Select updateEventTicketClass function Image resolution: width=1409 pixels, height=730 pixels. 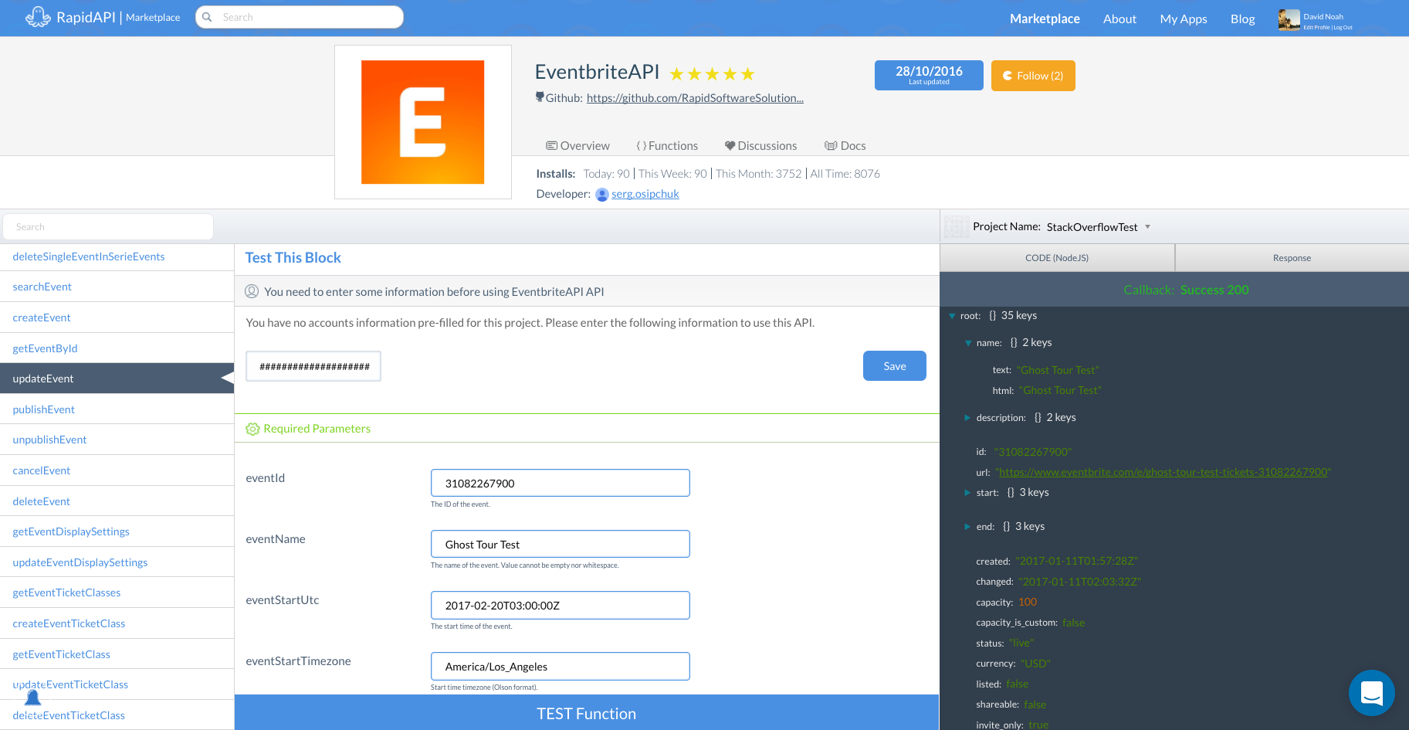pos(117,684)
